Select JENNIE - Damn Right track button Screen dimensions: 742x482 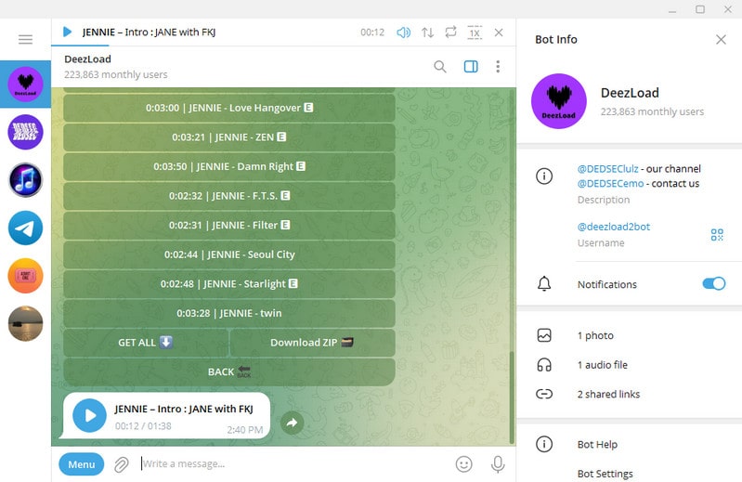pyautogui.click(x=229, y=166)
